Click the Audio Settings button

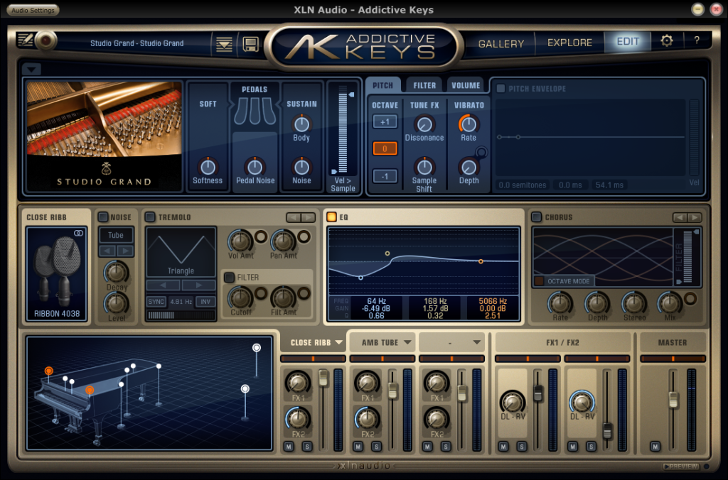pyautogui.click(x=32, y=10)
